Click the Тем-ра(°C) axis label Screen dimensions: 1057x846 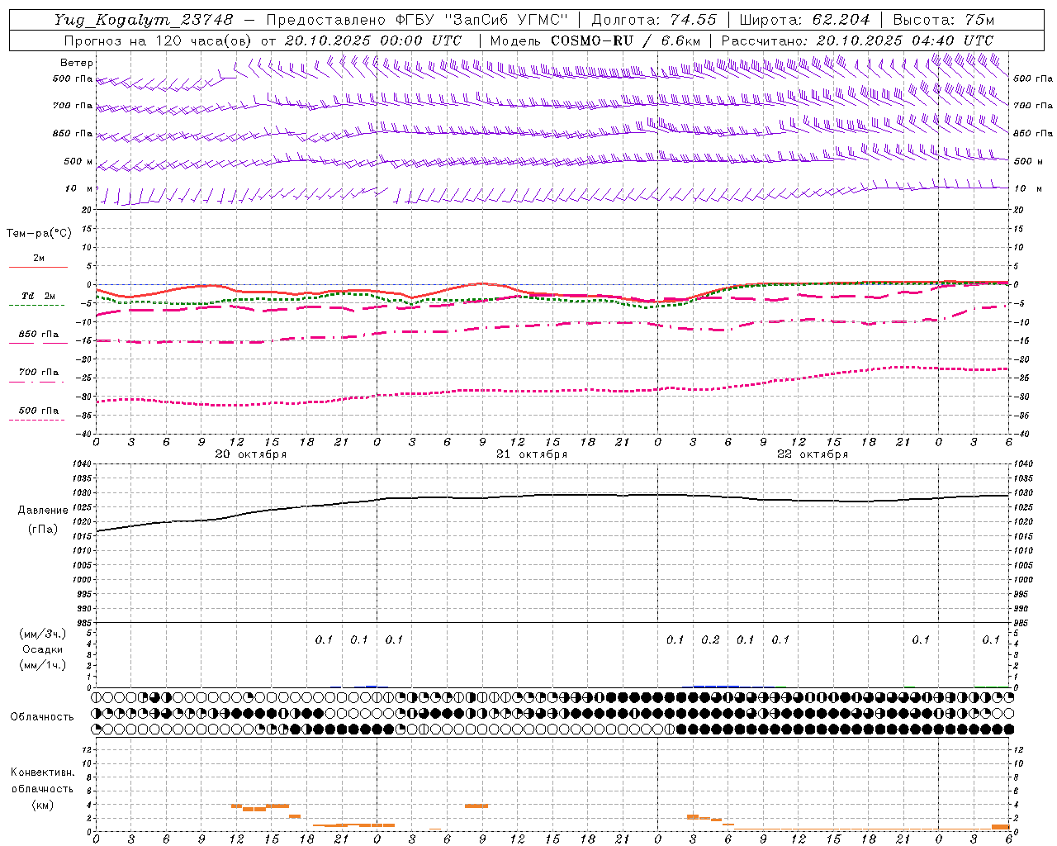tap(39, 234)
